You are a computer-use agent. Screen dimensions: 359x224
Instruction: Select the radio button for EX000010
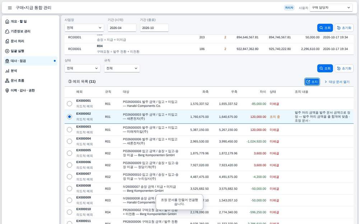[69, 212]
